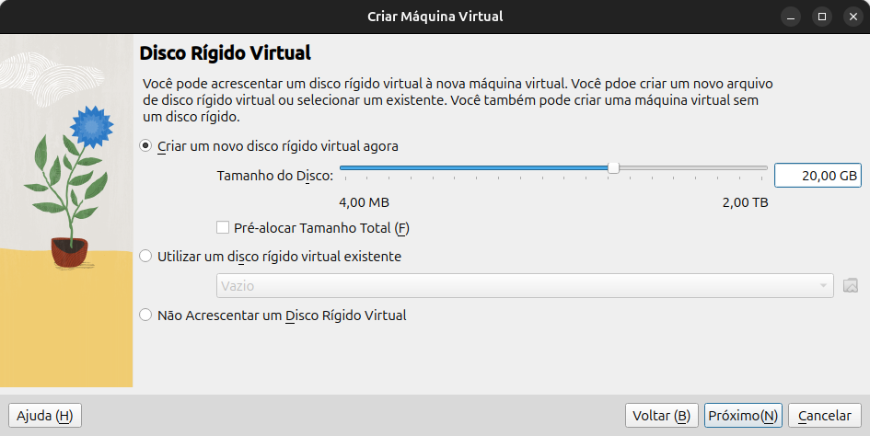Go back using the Voltar button

(661, 416)
